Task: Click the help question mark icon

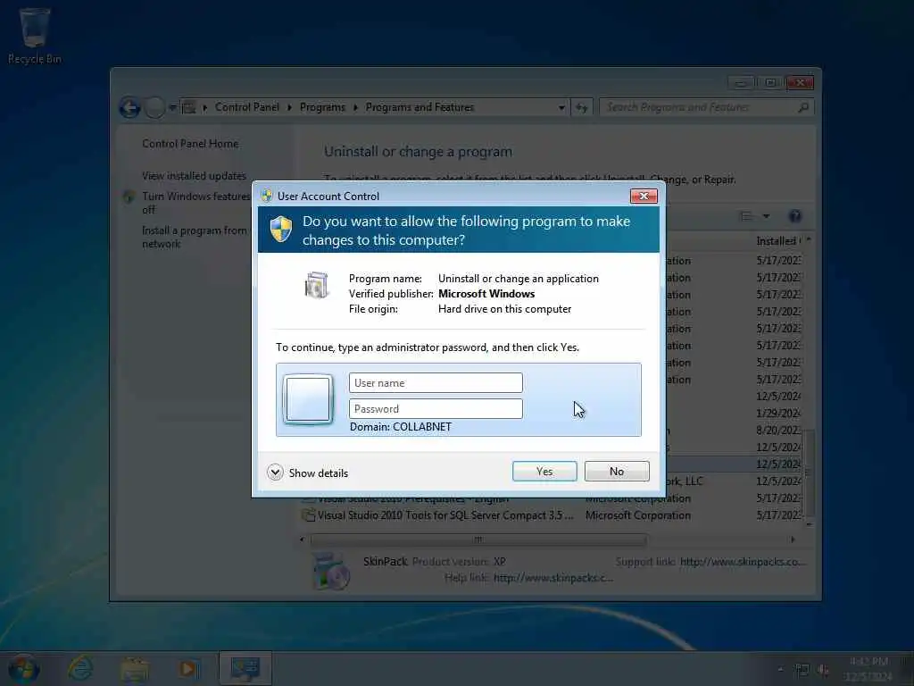Action: [794, 216]
